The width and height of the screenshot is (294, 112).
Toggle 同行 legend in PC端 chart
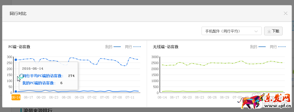pyautogui.click(x=133, y=47)
